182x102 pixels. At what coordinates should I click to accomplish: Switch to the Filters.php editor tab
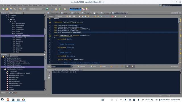tap(87, 13)
